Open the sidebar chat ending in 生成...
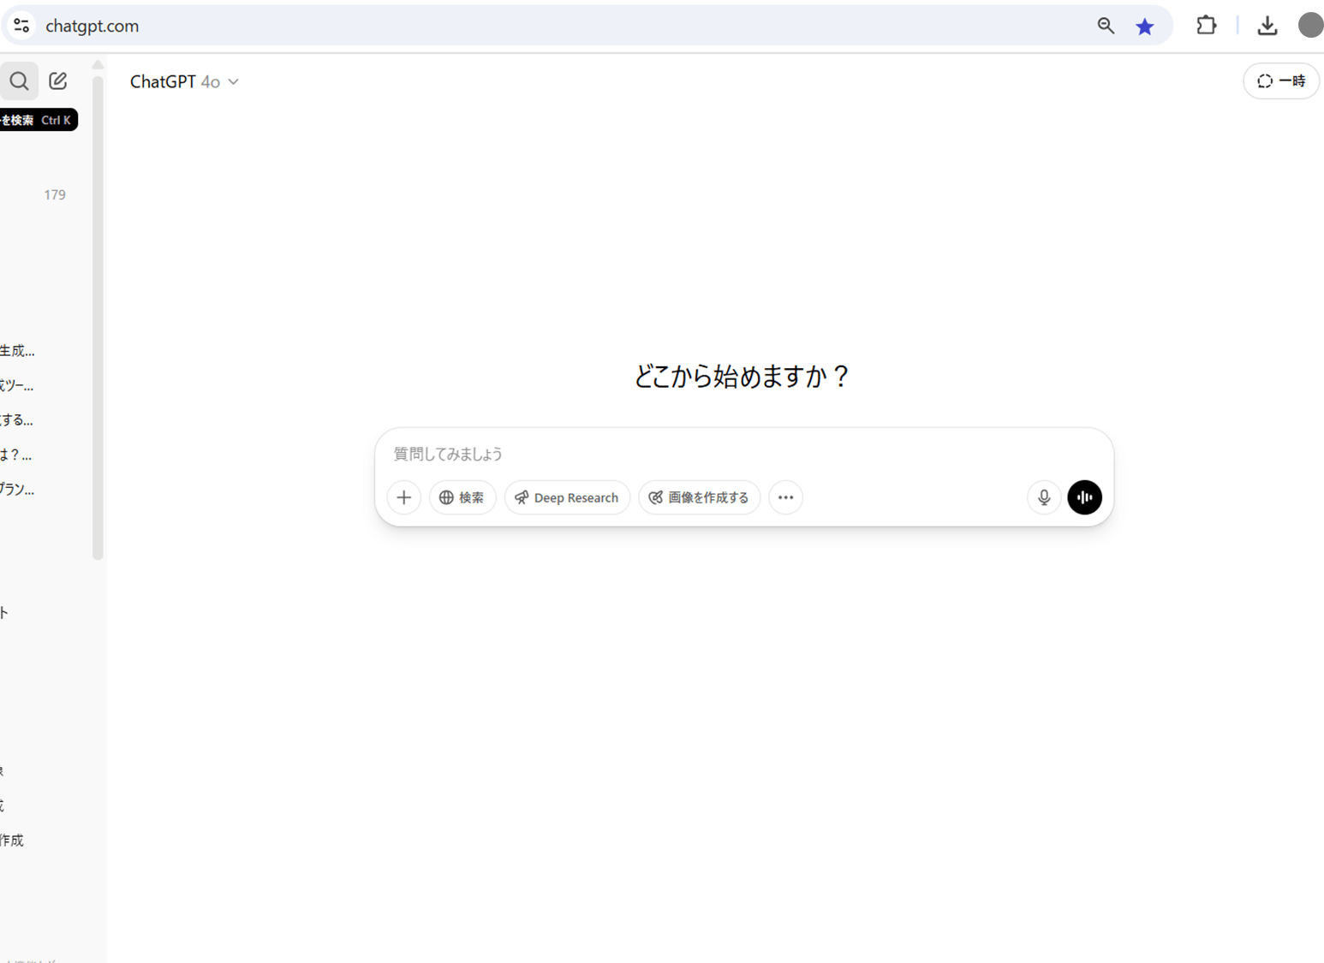Viewport: 1324px width, 963px height. [17, 351]
